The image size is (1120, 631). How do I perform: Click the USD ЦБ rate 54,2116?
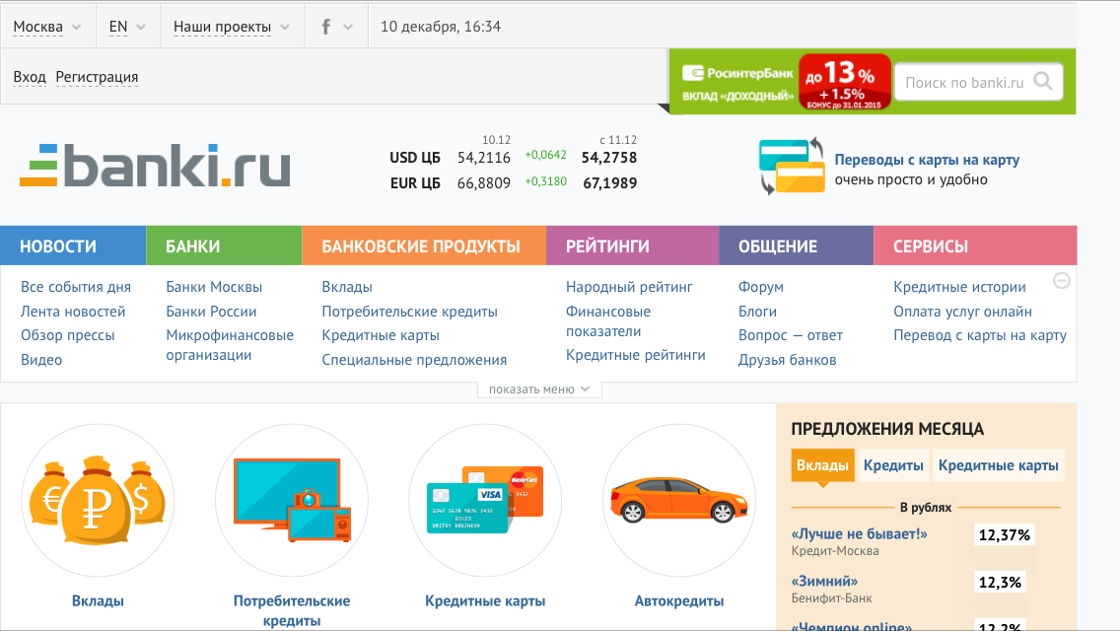pyautogui.click(x=483, y=157)
